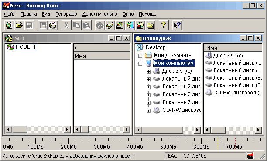Click the Nero flame icon in the status bar

pyautogui.click(x=250, y=156)
